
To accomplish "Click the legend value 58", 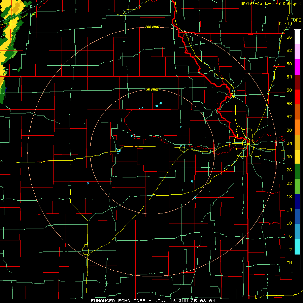I will pyautogui.click(x=289, y=64).
